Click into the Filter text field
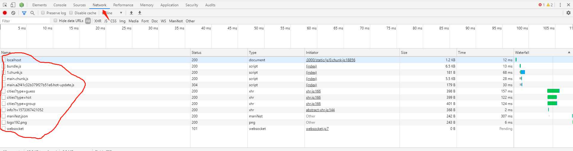Screen dimensions: 573x151 (x=25, y=21)
